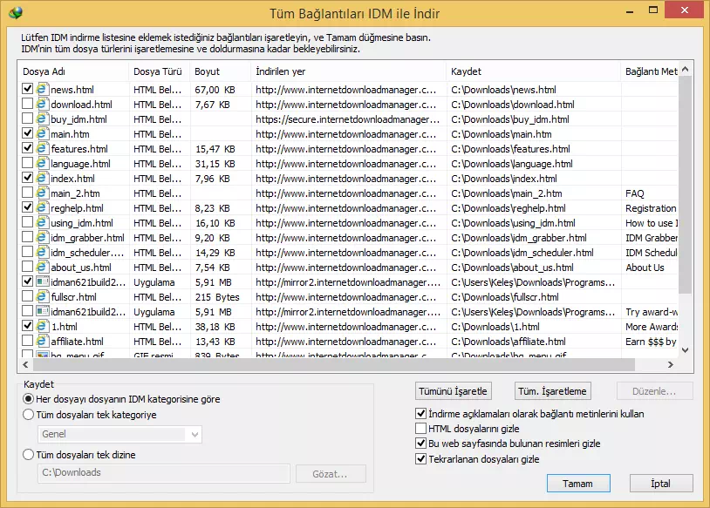Image resolution: width=710 pixels, height=508 pixels.
Task: Click the language.html file icon
Action: coord(42,163)
